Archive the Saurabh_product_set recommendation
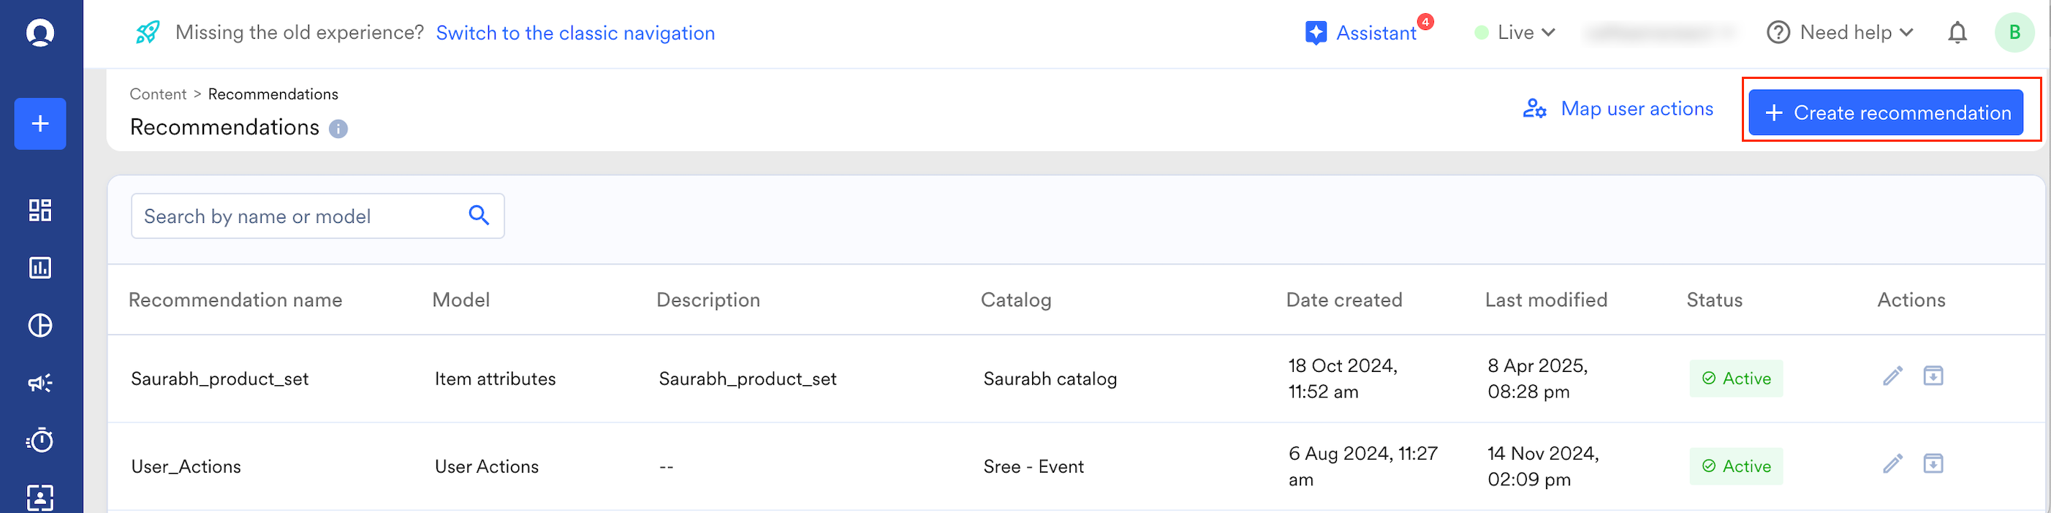Screen dimensions: 2051x513 click(1933, 376)
